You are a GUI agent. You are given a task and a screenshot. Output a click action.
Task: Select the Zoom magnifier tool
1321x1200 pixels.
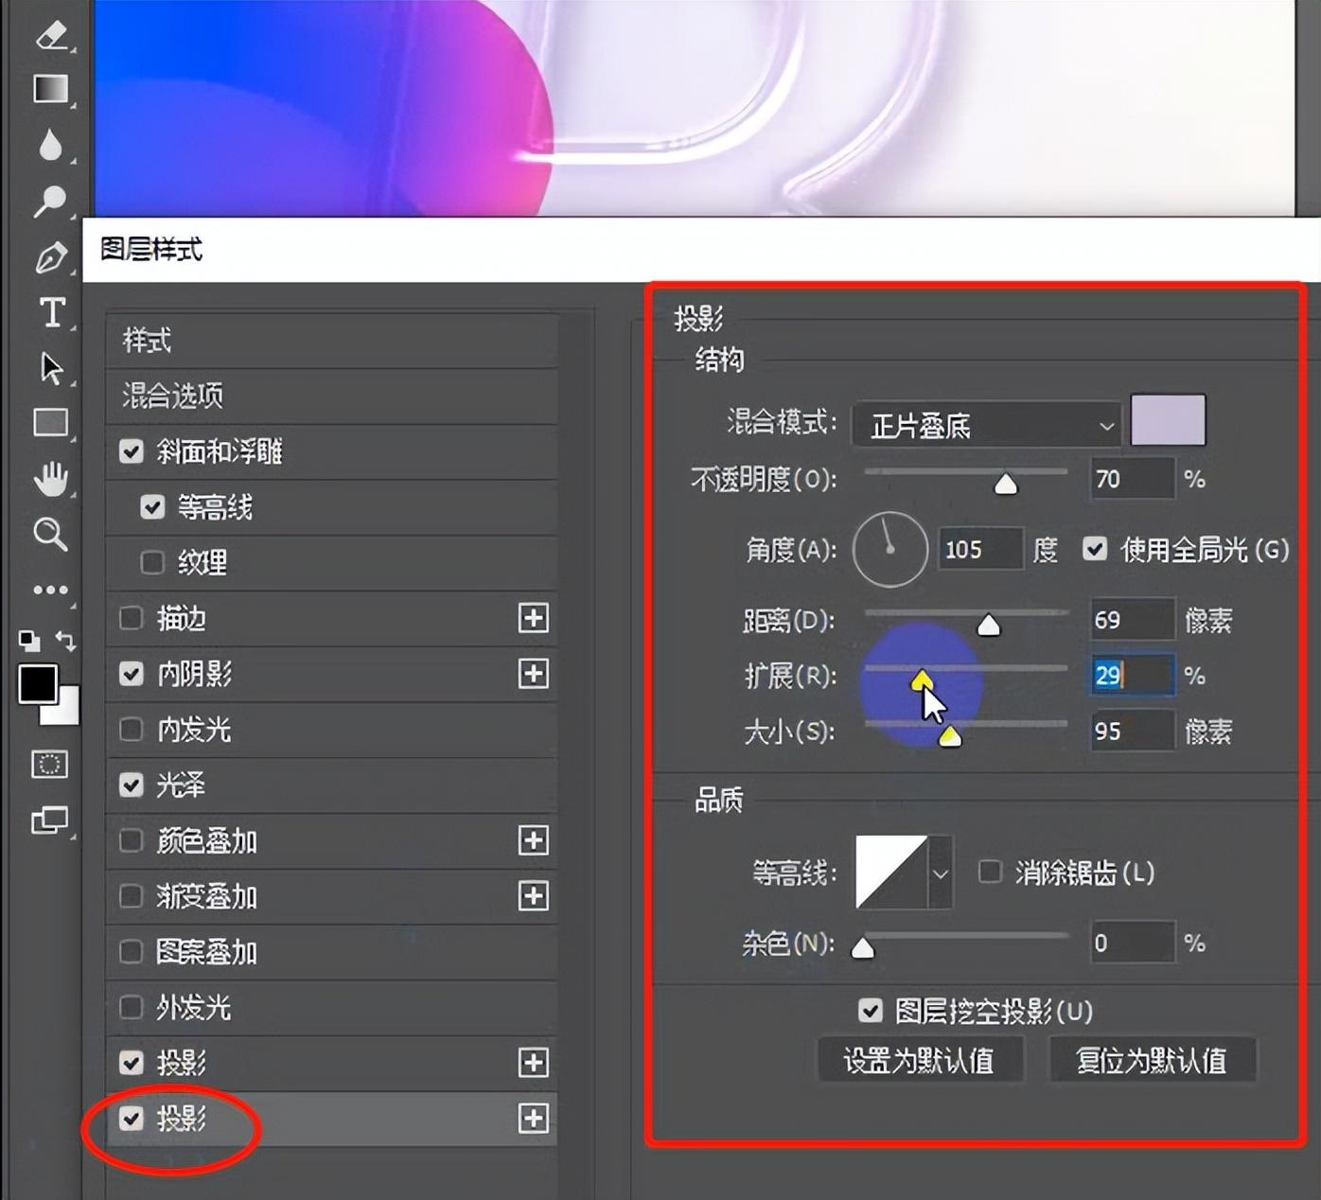pos(50,535)
